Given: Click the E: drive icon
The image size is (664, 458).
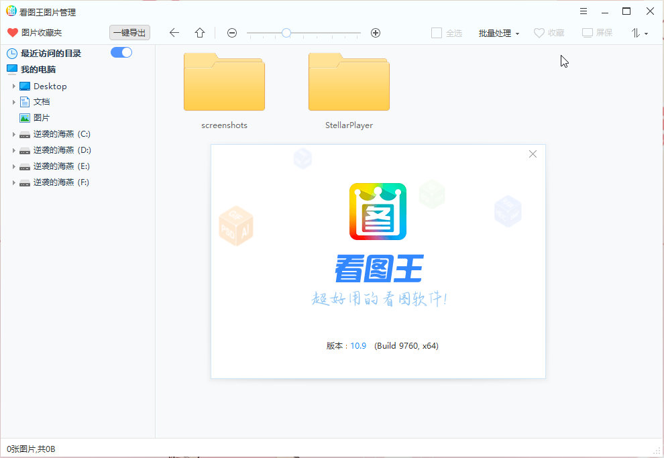Looking at the screenshot, I should [x=25, y=167].
